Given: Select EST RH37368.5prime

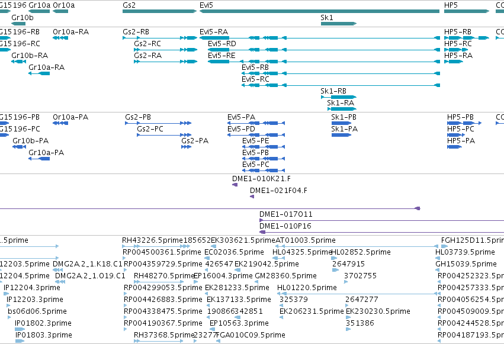Looking at the screenshot, I should pos(159,341).
